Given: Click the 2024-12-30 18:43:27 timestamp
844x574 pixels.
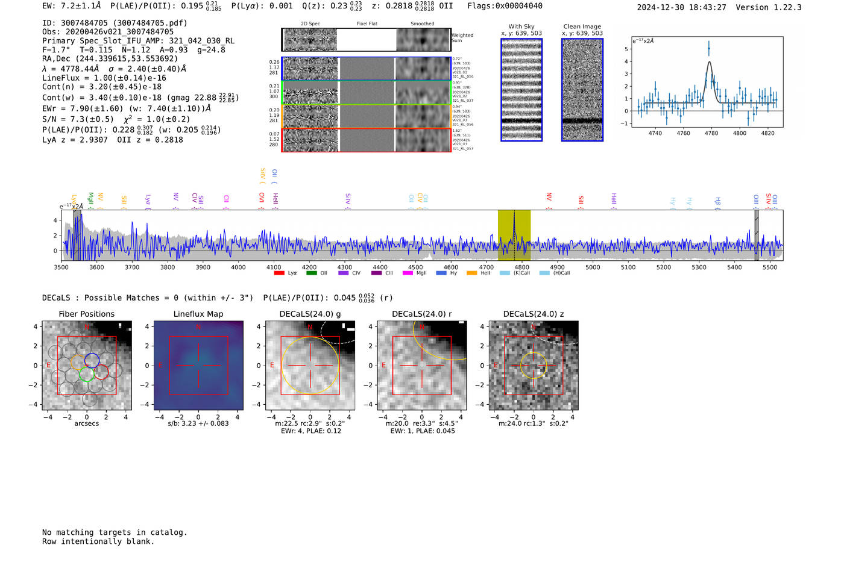Looking at the screenshot, I should (x=681, y=7).
